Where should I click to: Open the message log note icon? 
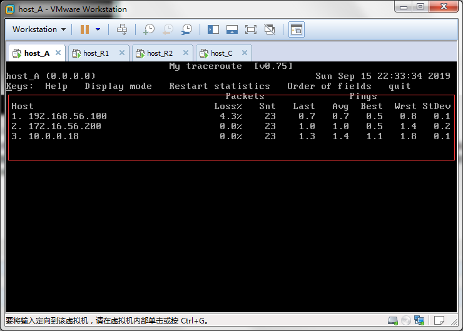tap(440, 321)
